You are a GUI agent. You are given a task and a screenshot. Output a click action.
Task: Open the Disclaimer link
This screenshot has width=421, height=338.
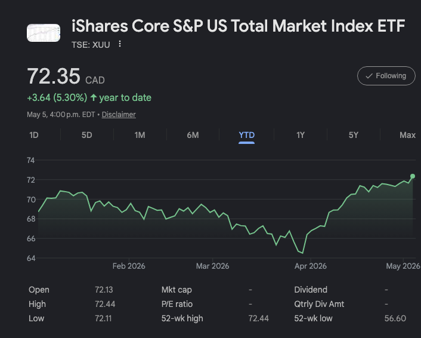119,115
